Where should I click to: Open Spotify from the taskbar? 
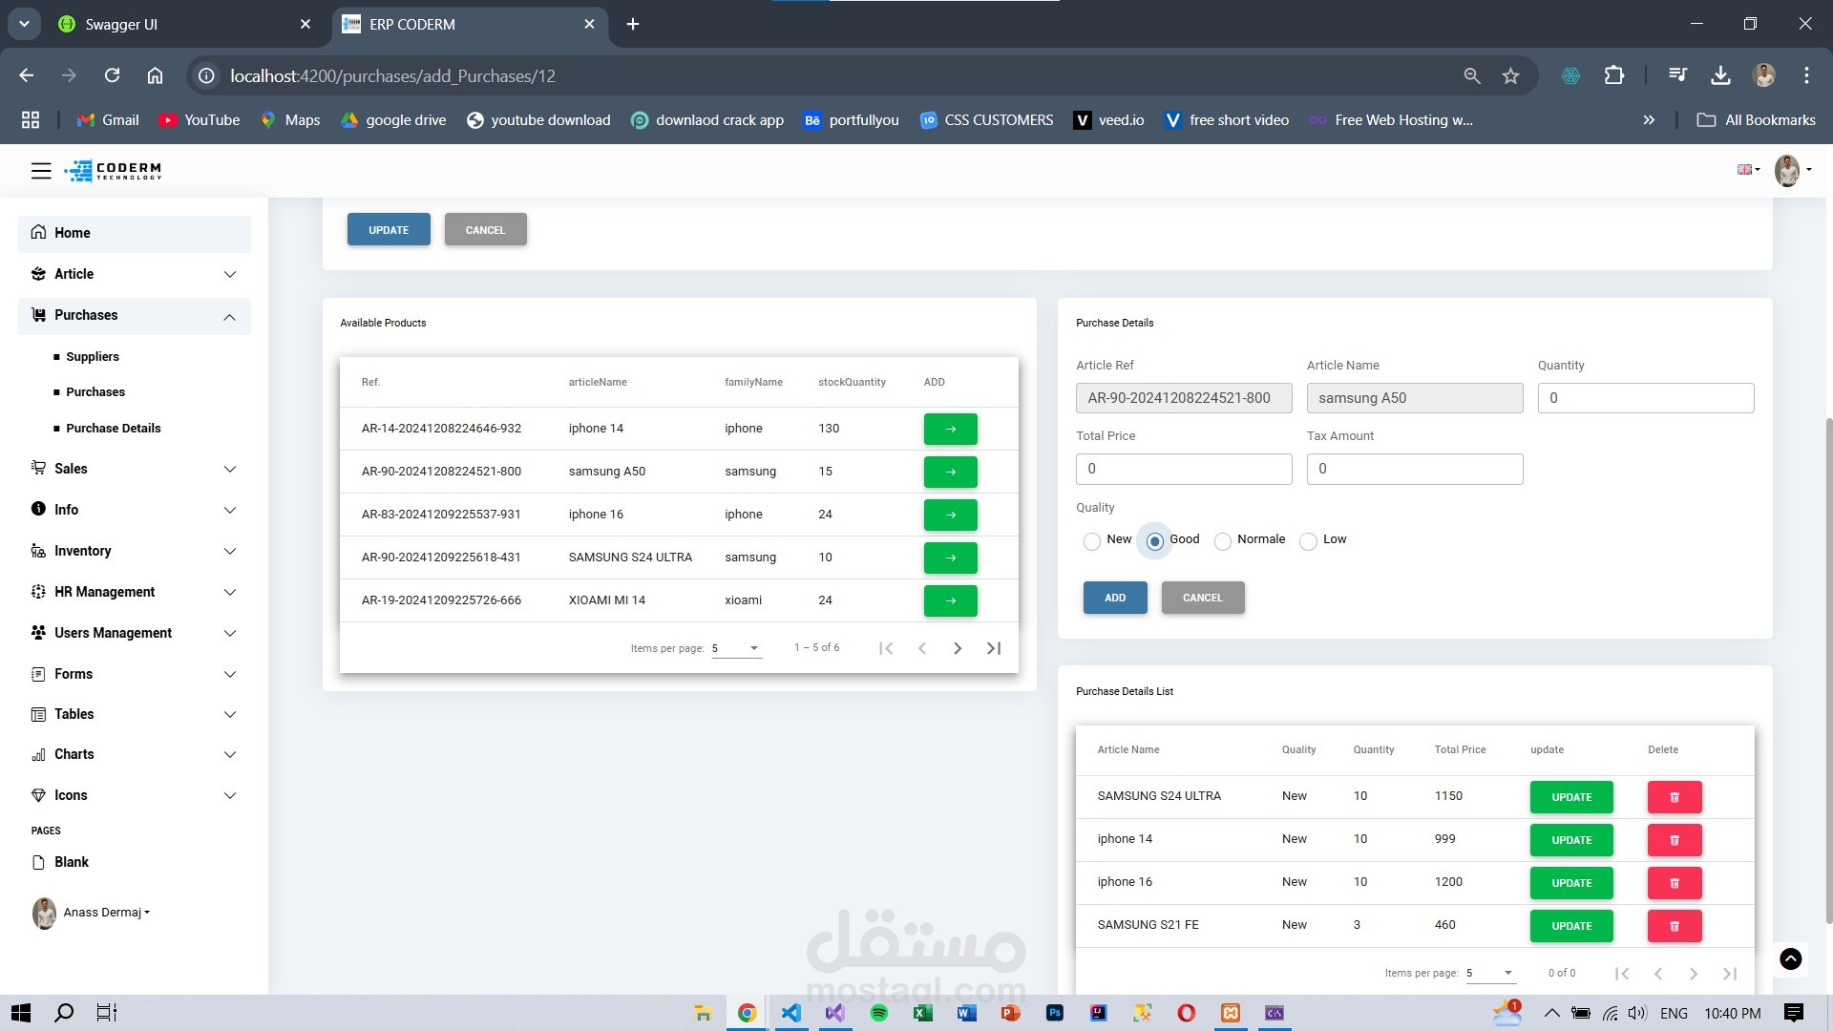(879, 1013)
